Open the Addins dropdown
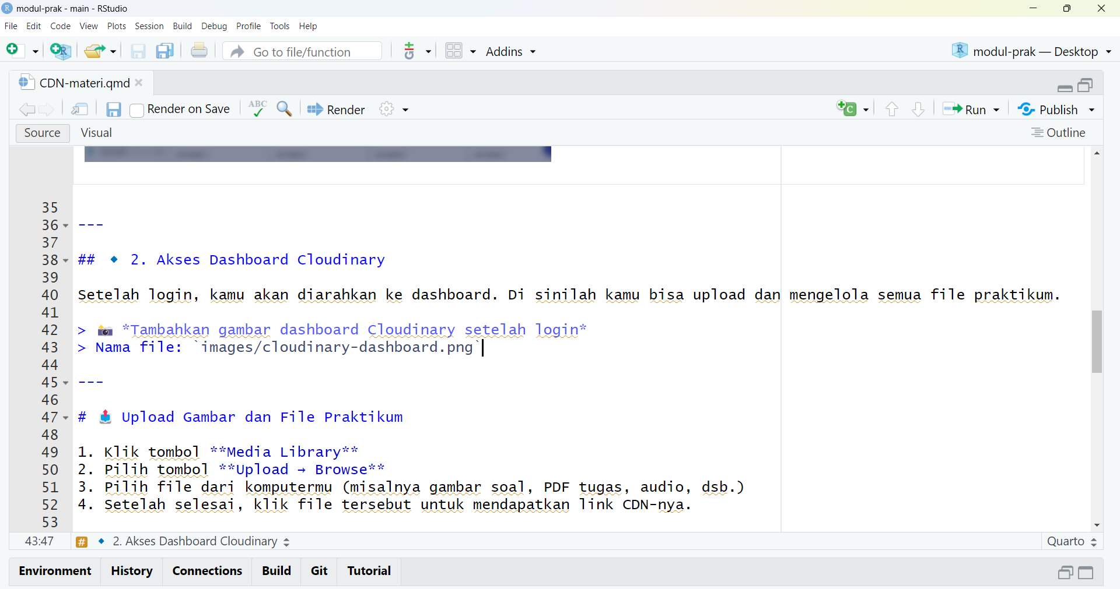The image size is (1120, 589). (511, 51)
